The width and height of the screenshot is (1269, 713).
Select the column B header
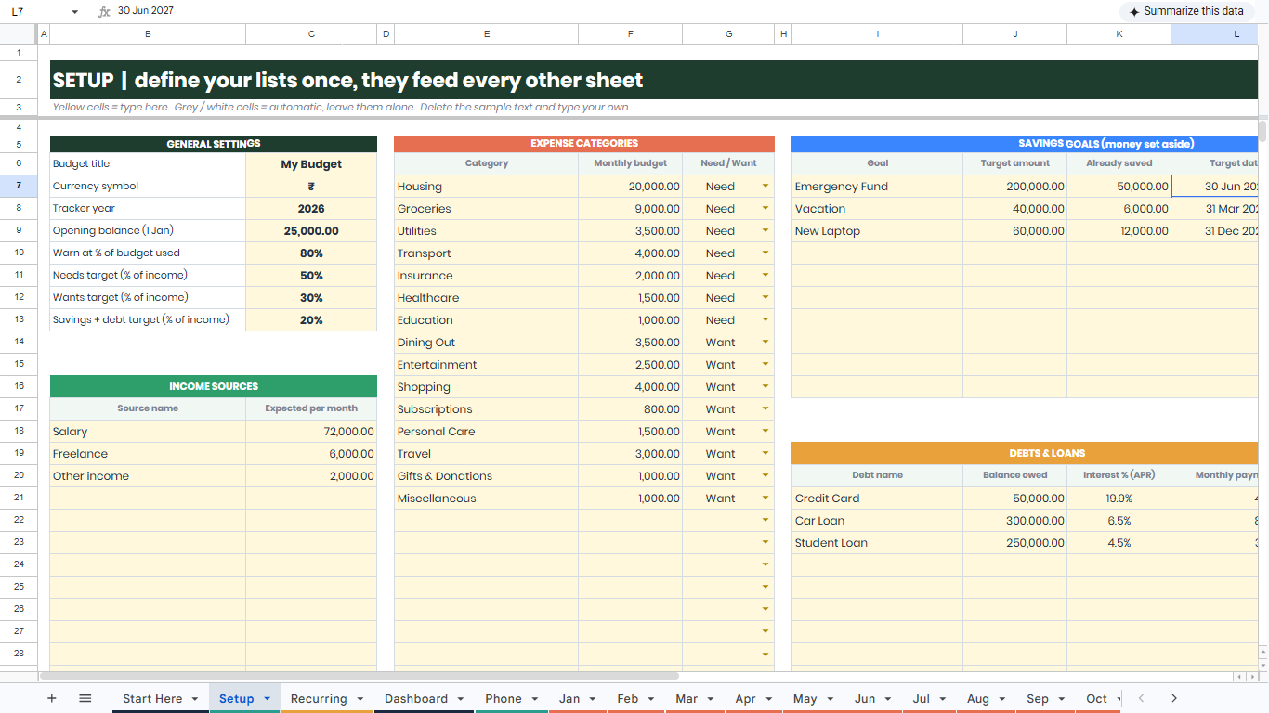[148, 33]
